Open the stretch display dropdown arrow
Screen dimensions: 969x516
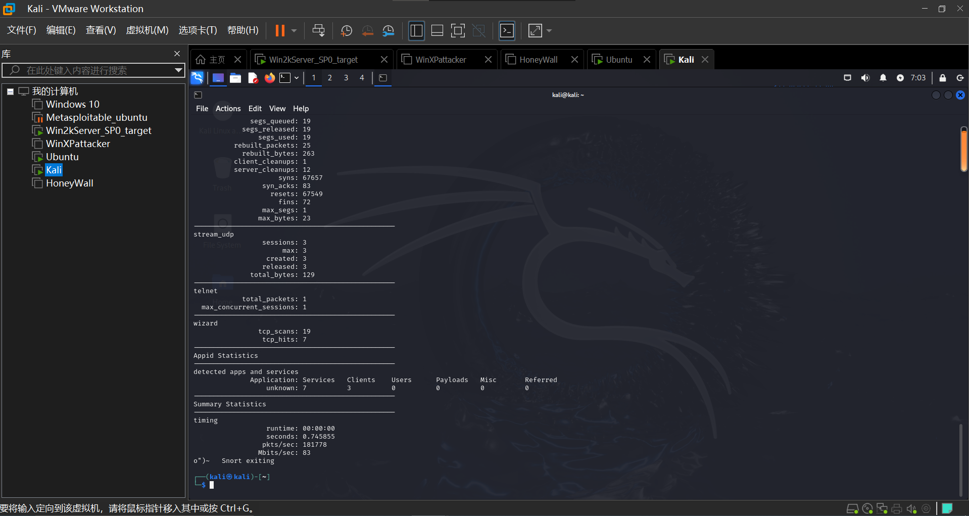(x=549, y=31)
